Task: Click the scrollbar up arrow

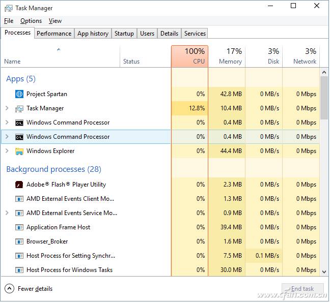Action: tap(324, 73)
